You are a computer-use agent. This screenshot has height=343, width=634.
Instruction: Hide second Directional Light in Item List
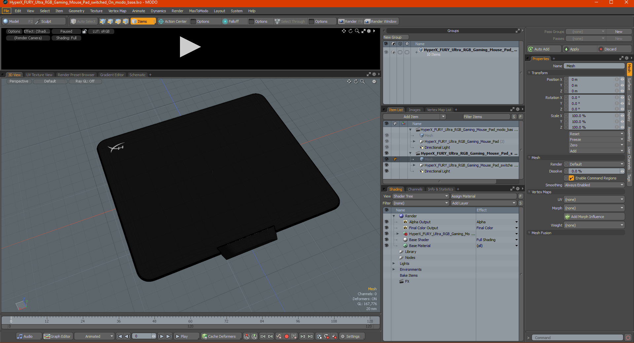pos(386,171)
